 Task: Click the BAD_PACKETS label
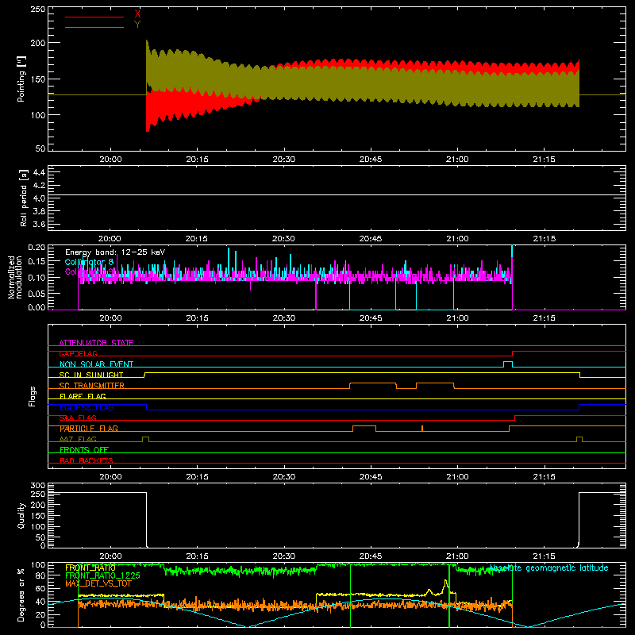pyautogui.click(x=87, y=460)
